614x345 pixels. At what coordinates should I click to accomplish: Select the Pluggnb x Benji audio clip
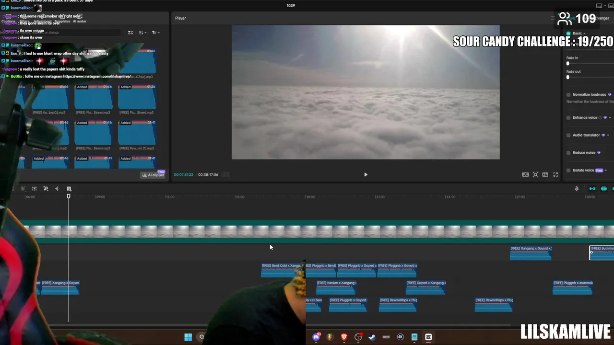(x=321, y=270)
